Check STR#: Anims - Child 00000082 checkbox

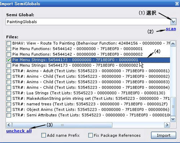pyautogui.click(x=9, y=76)
